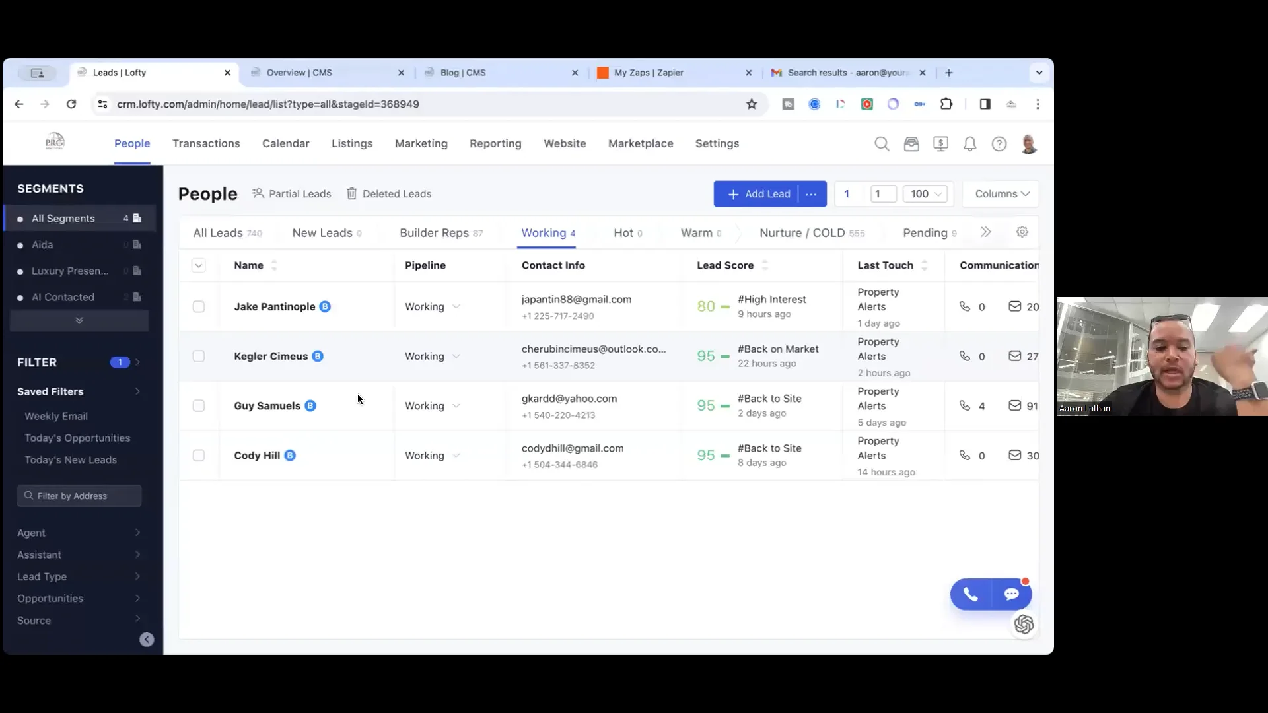Open the table settings gear beside Pending tab

1022,232
